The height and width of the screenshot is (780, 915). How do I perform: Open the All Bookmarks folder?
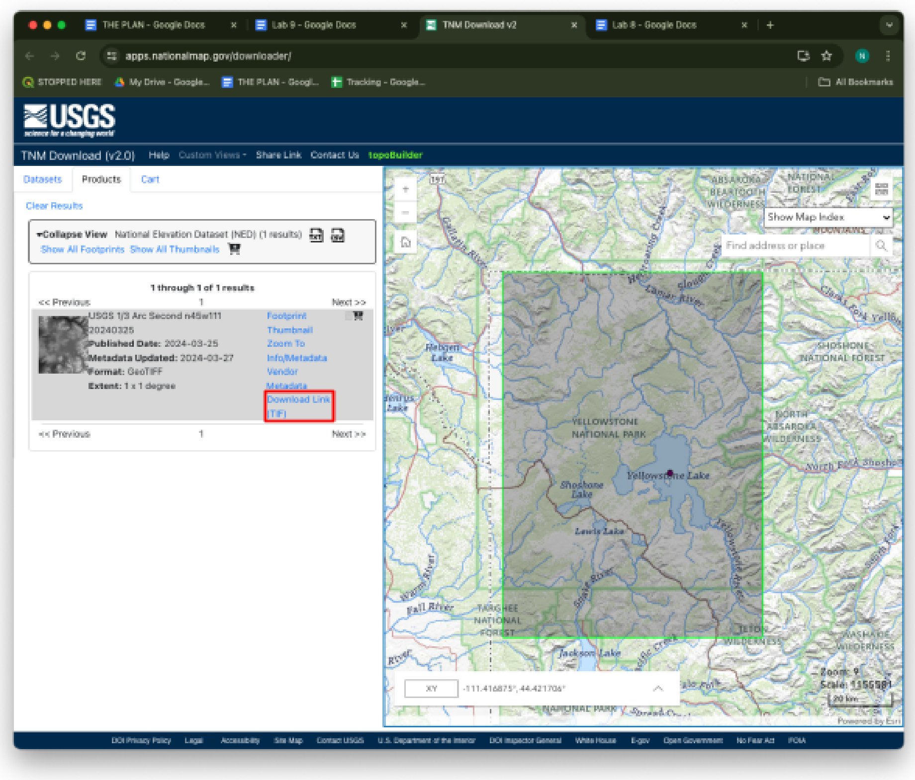point(856,82)
